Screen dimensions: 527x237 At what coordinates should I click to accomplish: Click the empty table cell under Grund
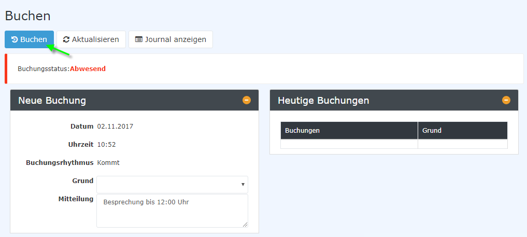click(x=462, y=144)
